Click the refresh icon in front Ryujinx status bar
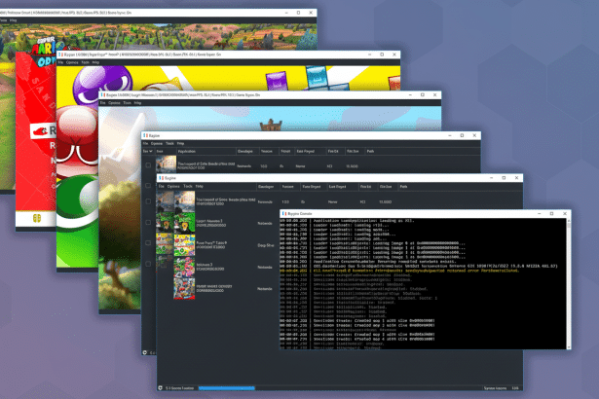Screen dimensions: 599x399 (160, 388)
